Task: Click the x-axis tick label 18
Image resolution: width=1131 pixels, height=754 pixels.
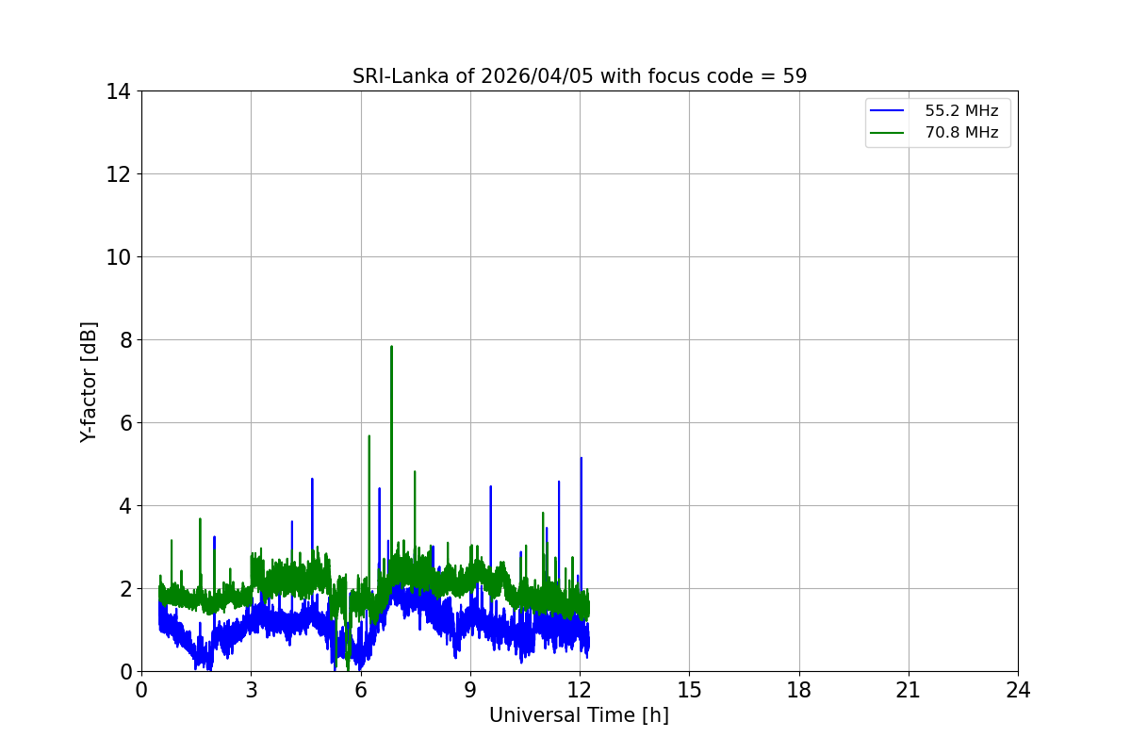Action: [799, 690]
